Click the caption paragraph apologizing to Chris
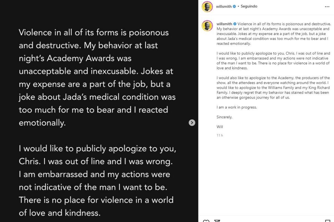This screenshot has width=334, height=222. [x=273, y=60]
